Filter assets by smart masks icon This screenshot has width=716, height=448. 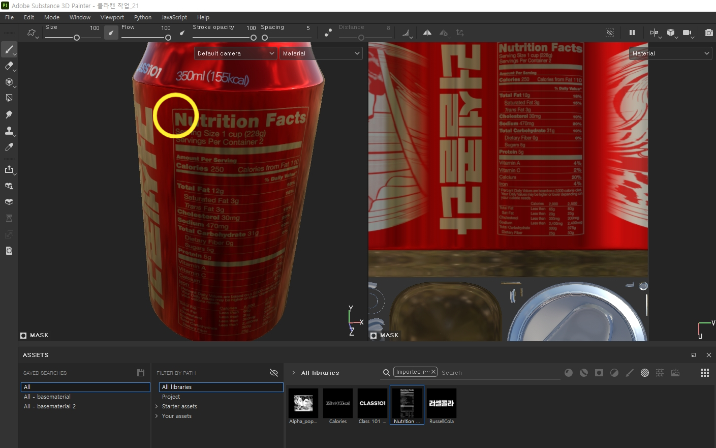point(599,373)
